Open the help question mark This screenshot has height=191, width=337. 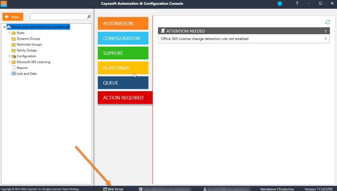point(297,3)
